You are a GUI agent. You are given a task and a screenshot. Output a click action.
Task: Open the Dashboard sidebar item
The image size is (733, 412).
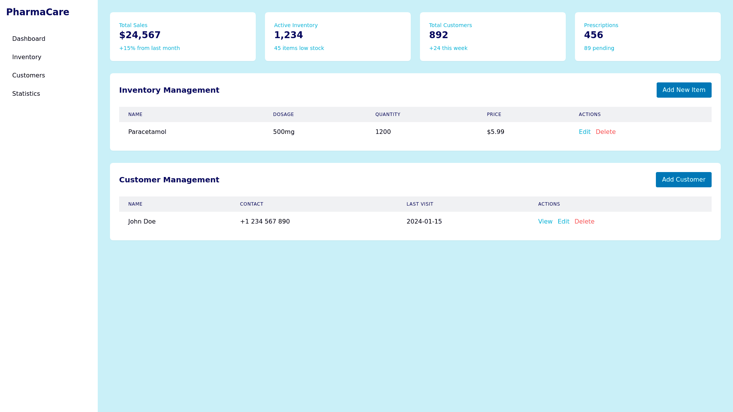(x=29, y=39)
